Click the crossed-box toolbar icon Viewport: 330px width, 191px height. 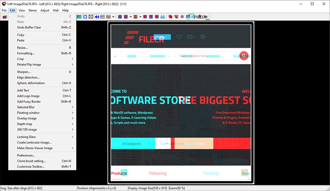[91, 17]
